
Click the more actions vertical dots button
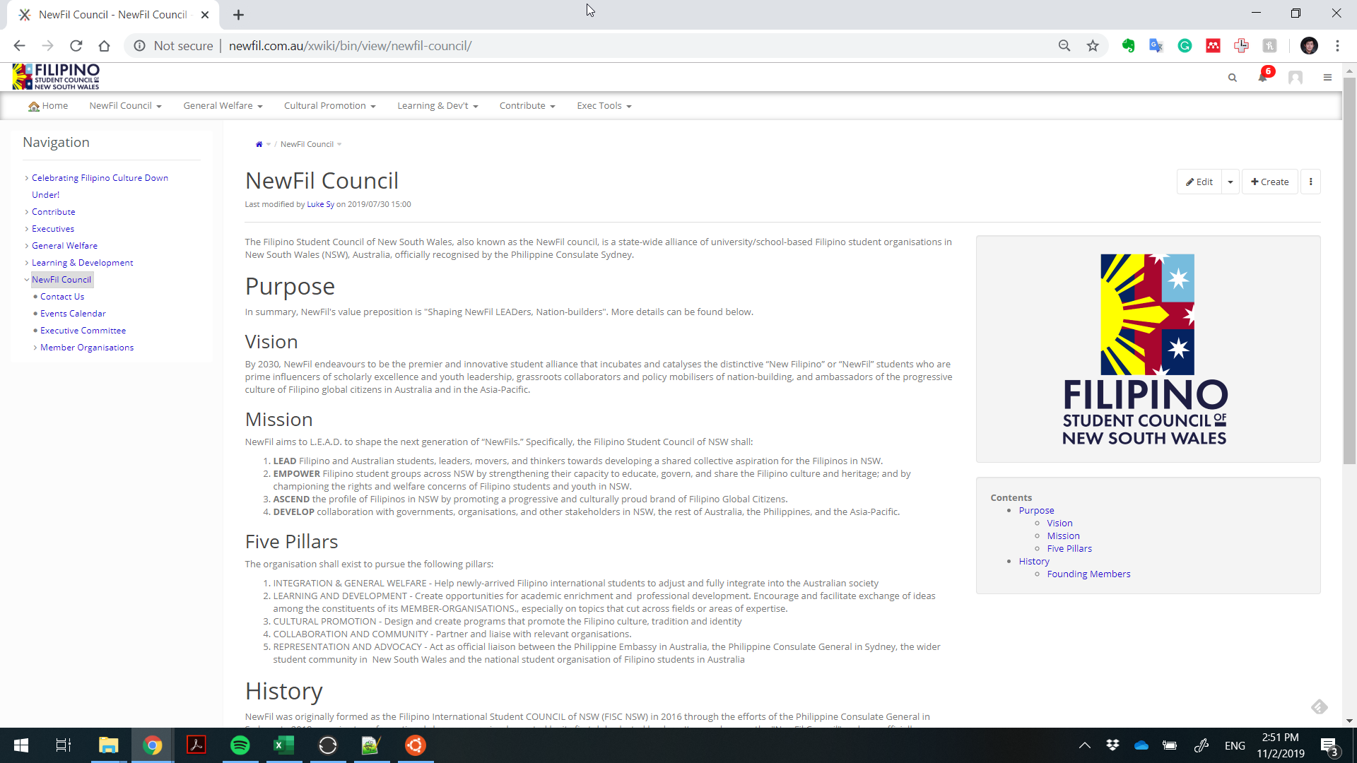coord(1310,182)
